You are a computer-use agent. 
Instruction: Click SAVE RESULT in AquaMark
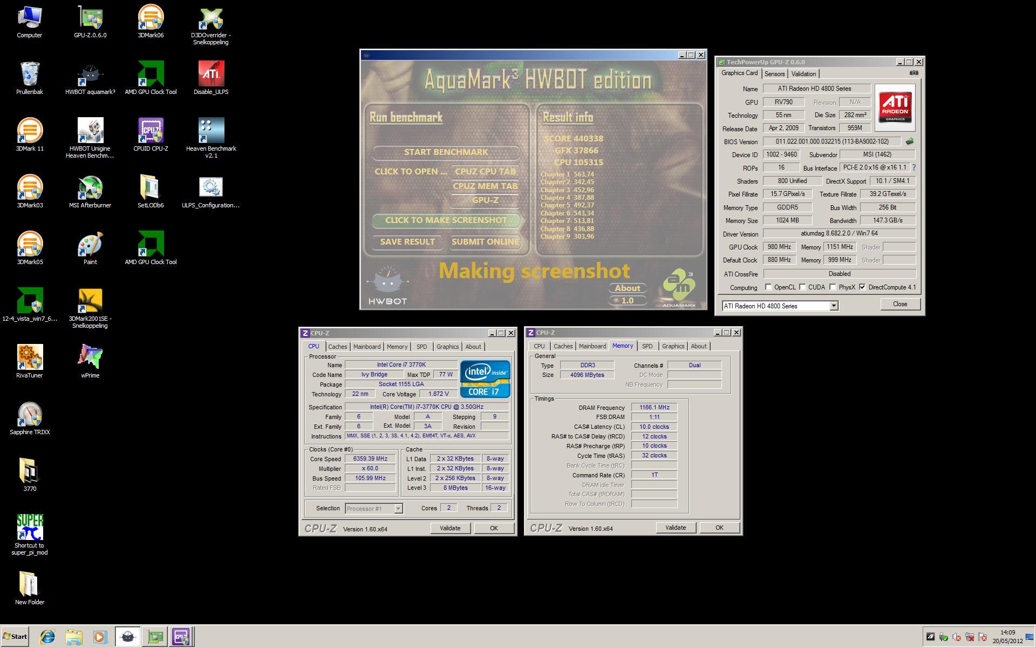pos(407,242)
